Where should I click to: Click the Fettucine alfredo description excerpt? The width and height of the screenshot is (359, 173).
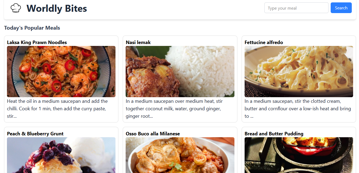click(297, 109)
